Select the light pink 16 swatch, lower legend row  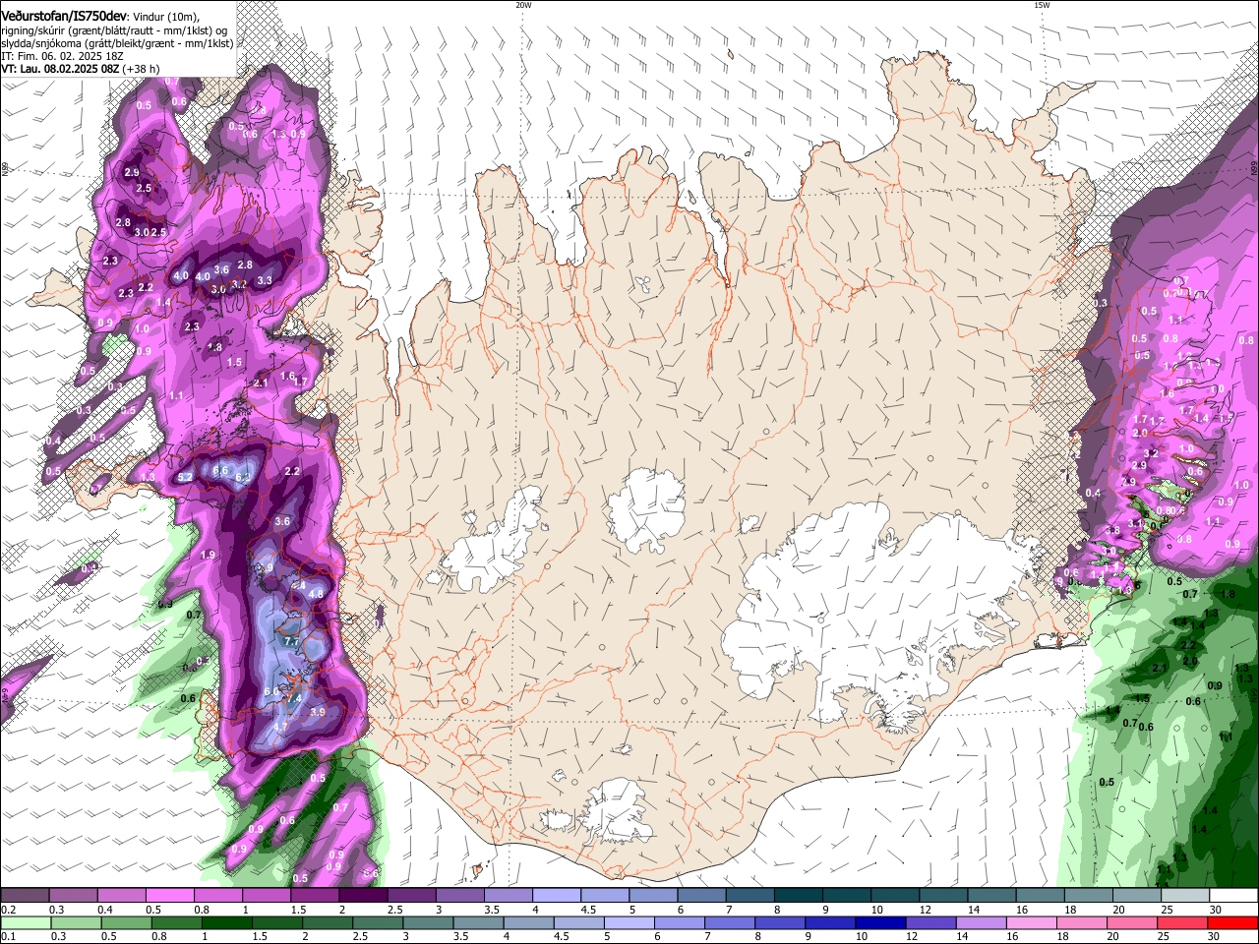tap(1031, 922)
